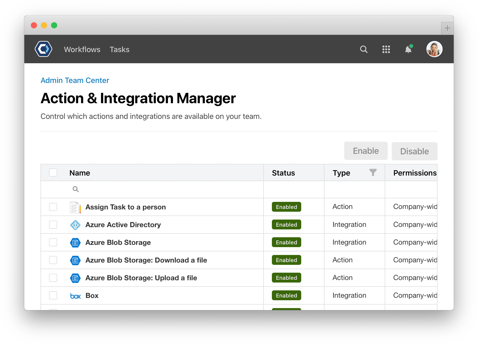
Task: Sort by the Type column header
Action: [x=341, y=173]
